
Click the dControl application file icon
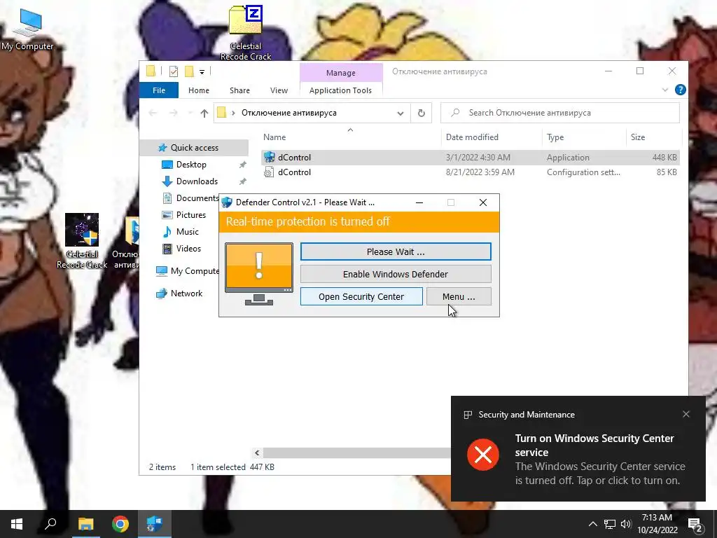pyautogui.click(x=270, y=158)
